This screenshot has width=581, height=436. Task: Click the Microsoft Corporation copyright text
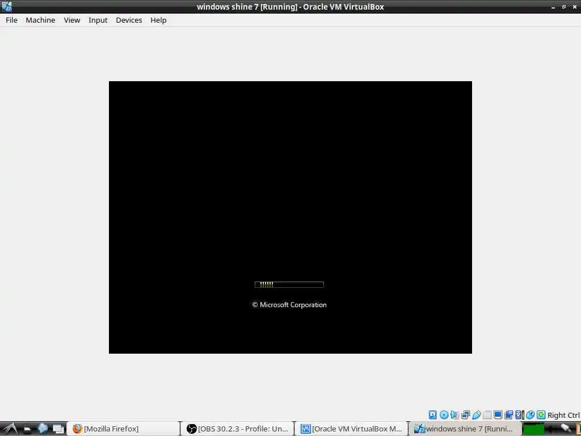[x=289, y=305]
